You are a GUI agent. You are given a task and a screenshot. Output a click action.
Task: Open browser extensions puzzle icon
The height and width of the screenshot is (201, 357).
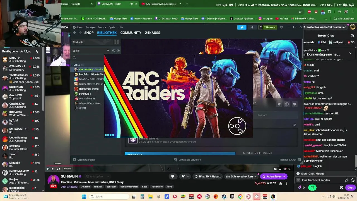[330, 12]
